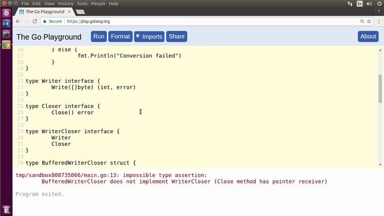Select The Go Playground tab
This screenshot has width=384, height=216.
(x=45, y=11)
